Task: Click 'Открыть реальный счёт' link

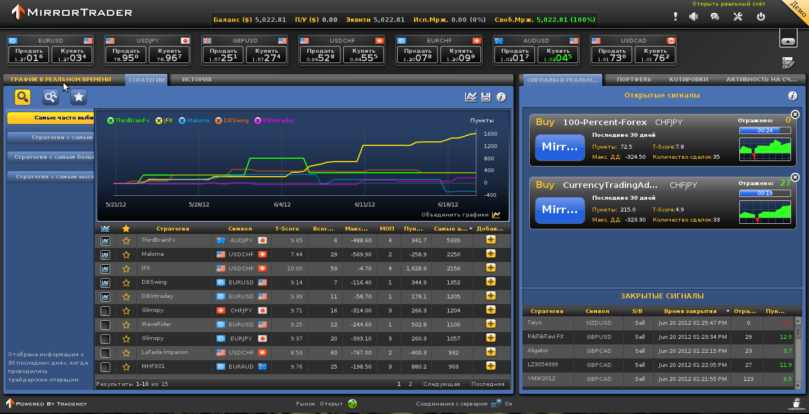Action: coord(729,4)
